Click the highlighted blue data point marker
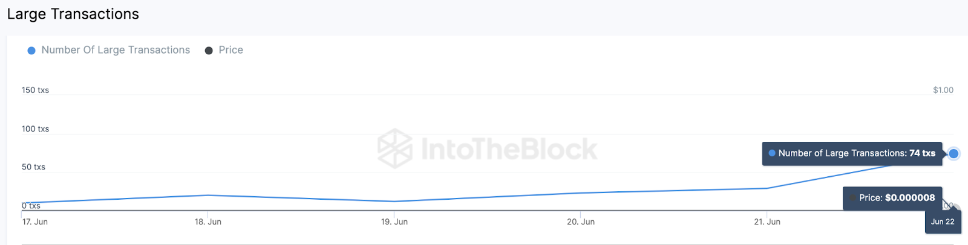 point(953,153)
